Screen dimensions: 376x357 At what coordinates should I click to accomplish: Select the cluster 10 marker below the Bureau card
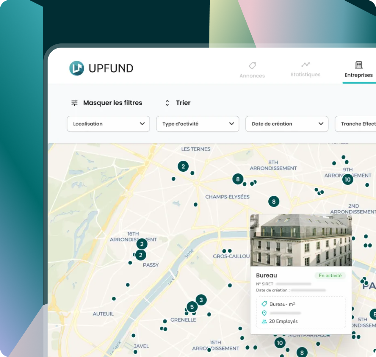pos(280,343)
